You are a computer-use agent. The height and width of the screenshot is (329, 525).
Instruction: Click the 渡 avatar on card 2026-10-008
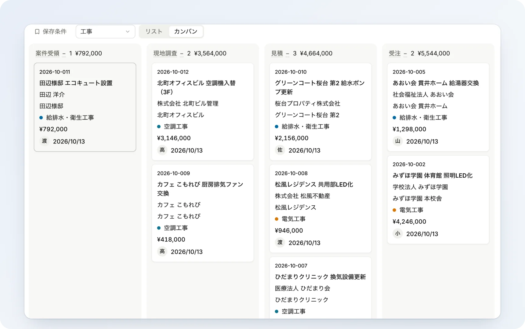tap(280, 242)
